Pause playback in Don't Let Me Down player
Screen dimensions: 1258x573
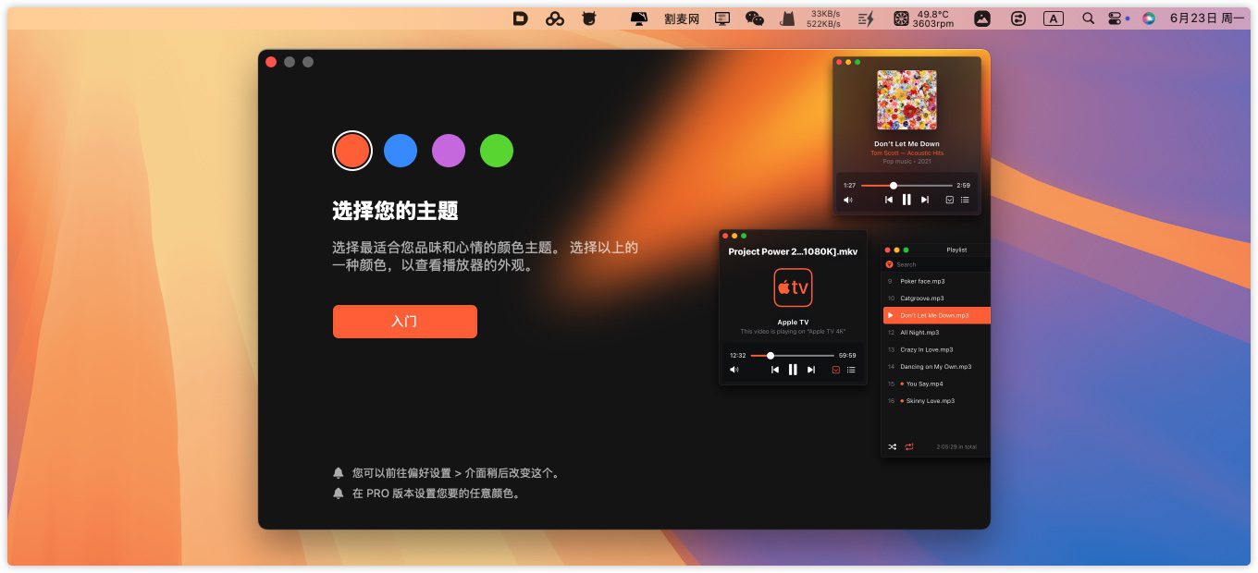click(x=906, y=200)
